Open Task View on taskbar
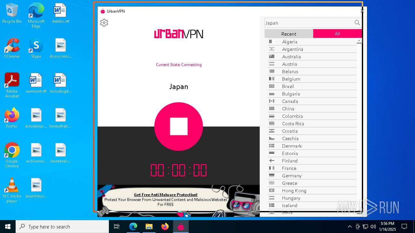This screenshot has width=415, height=233. pos(117,227)
